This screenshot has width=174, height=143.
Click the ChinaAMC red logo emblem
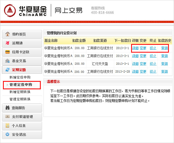click(10, 11)
